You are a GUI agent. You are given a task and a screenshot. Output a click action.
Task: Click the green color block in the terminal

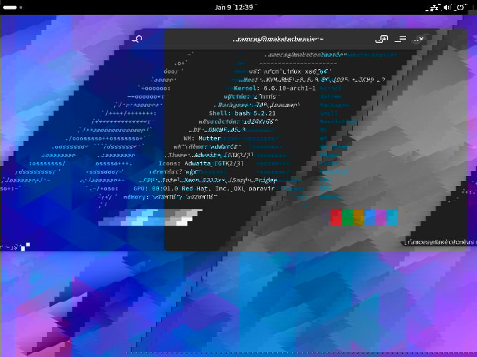pos(347,217)
